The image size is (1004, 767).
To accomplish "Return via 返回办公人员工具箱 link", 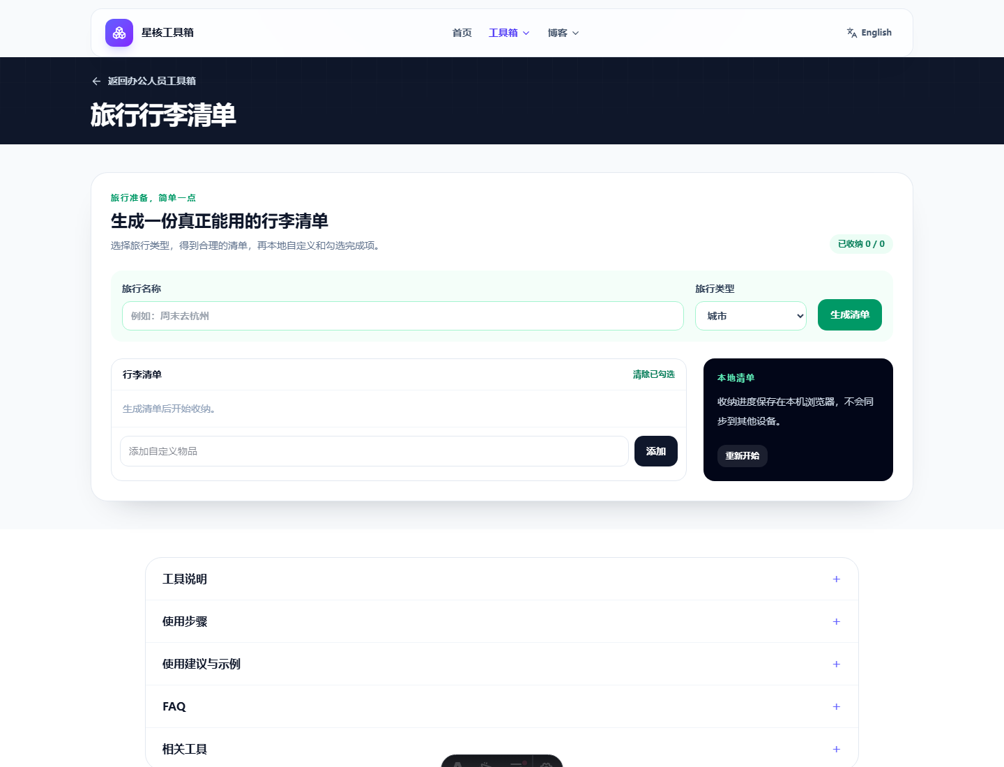I will pos(144,81).
